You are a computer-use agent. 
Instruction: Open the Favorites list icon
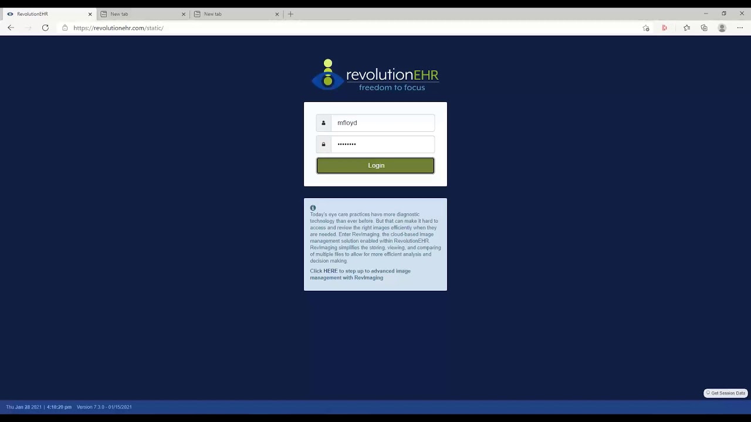click(x=686, y=28)
